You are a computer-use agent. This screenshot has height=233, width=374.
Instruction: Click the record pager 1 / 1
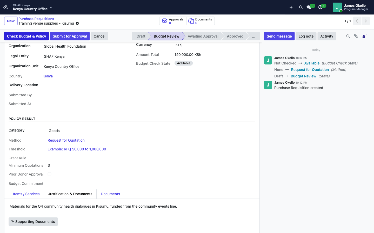[348, 21]
